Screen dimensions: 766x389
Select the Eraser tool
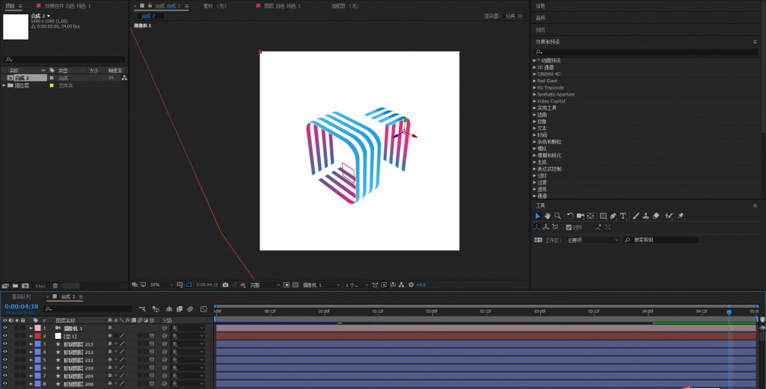(656, 216)
